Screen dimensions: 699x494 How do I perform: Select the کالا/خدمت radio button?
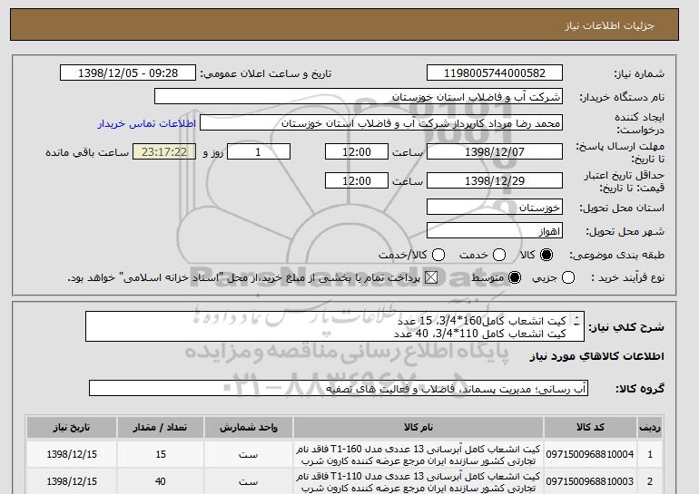tap(438, 255)
